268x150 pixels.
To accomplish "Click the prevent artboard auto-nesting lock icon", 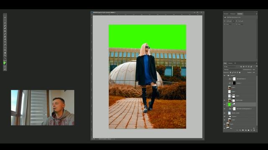I will point(237,72).
